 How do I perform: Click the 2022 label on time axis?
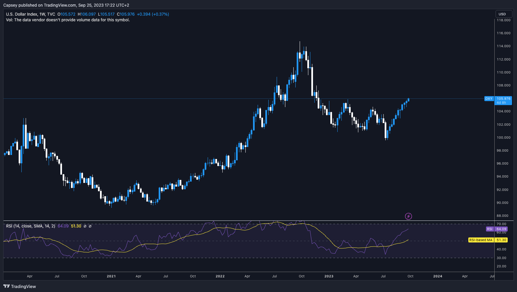[x=220, y=276]
